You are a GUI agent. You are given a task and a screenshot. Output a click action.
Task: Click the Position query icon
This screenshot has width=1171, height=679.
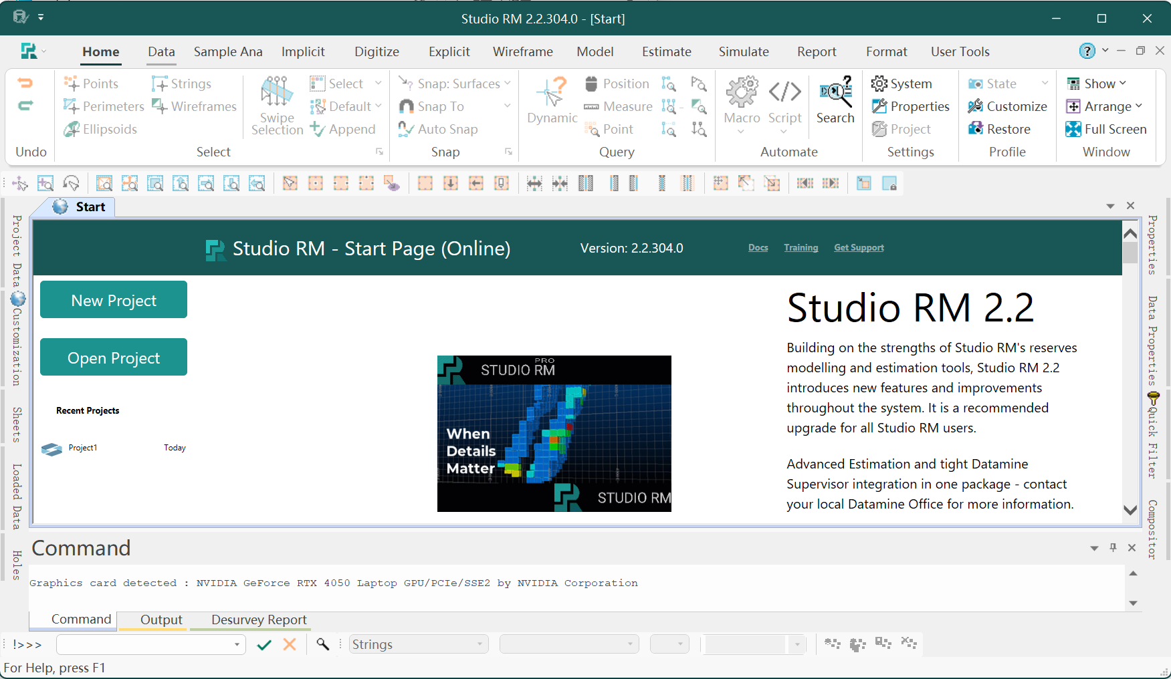[x=591, y=84]
